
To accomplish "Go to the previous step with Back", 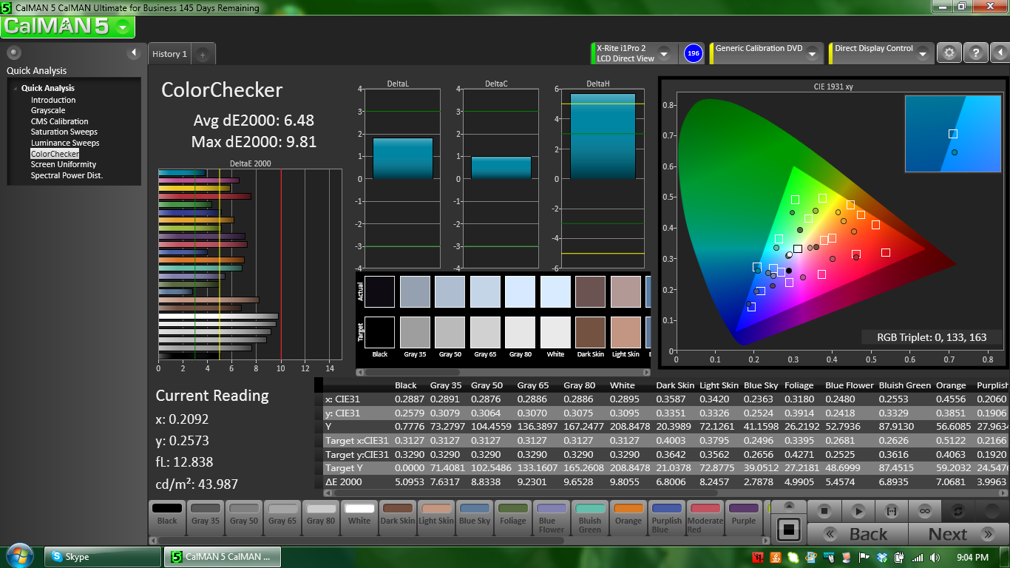I will [x=857, y=534].
